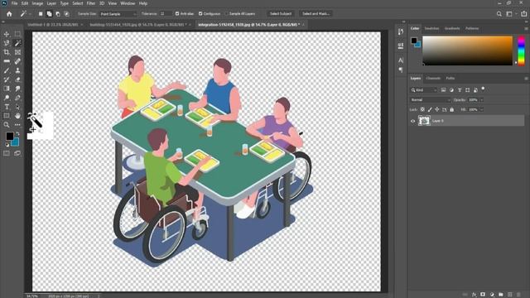Screen dimensions: 530x298
Task: Open Sample Size dropdown (Point Sample)
Action: pyautogui.click(x=118, y=14)
